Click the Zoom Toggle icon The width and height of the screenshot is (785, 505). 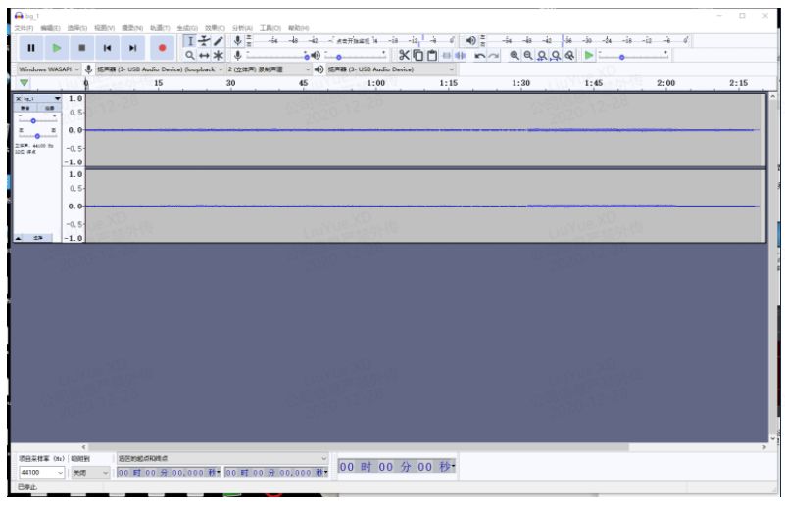coord(569,55)
